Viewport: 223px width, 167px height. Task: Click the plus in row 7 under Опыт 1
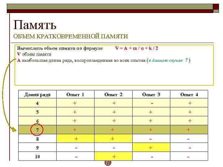[75, 130]
